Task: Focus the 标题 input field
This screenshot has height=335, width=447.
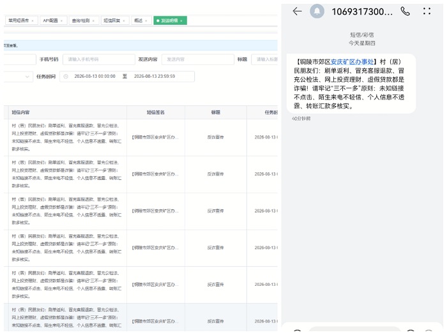Action: (264, 59)
